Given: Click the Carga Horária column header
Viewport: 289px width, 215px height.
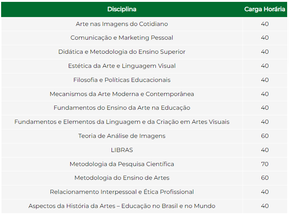Looking at the screenshot, I should click(x=265, y=9).
